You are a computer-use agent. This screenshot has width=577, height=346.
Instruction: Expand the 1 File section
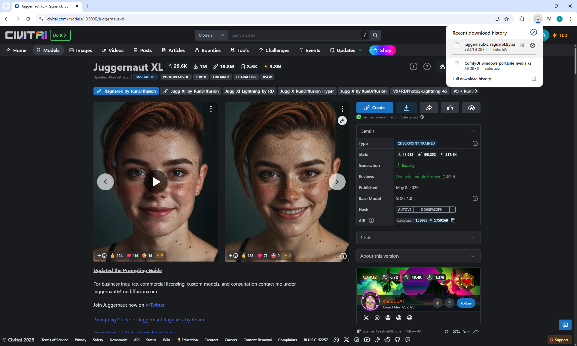pyautogui.click(x=418, y=237)
